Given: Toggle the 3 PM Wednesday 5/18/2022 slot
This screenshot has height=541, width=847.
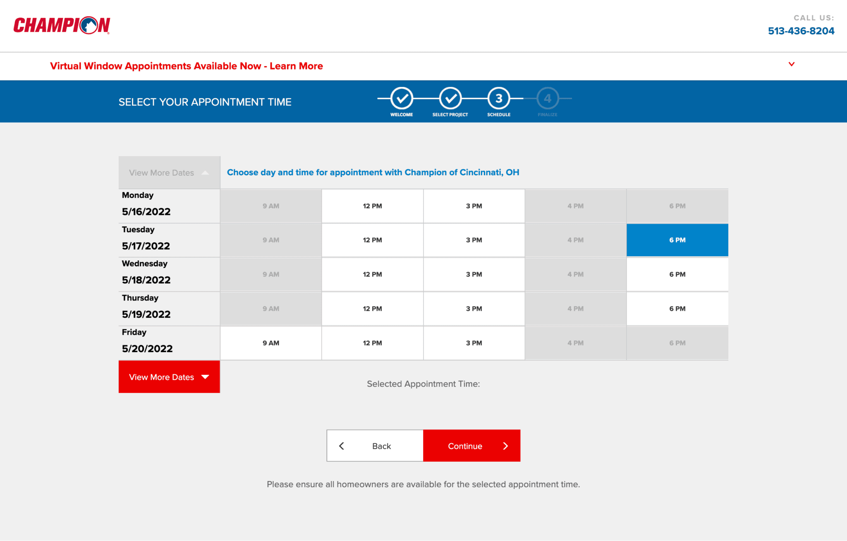Looking at the screenshot, I should [x=474, y=274].
